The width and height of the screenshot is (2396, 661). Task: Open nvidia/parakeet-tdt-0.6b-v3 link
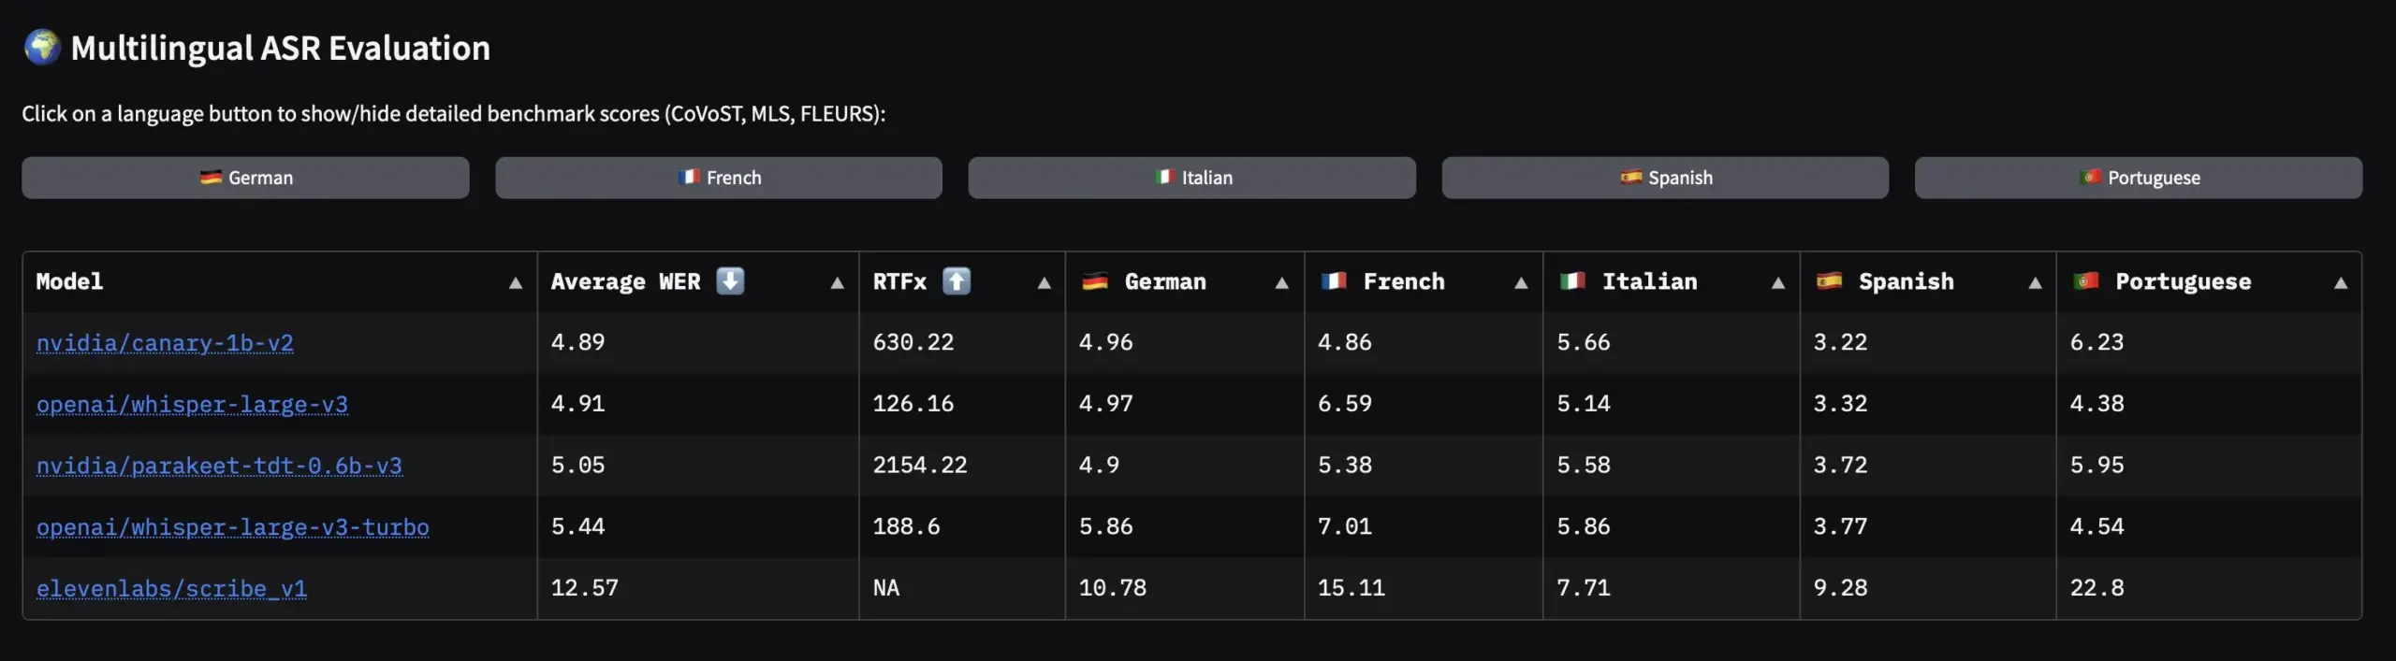tap(219, 466)
